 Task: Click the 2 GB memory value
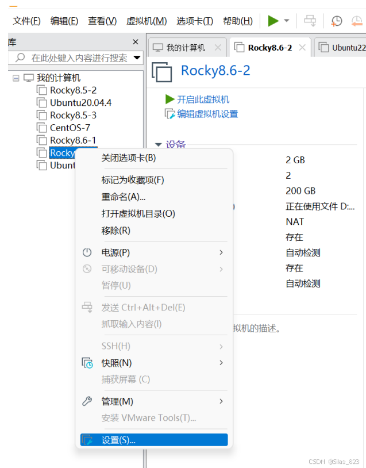click(x=295, y=160)
